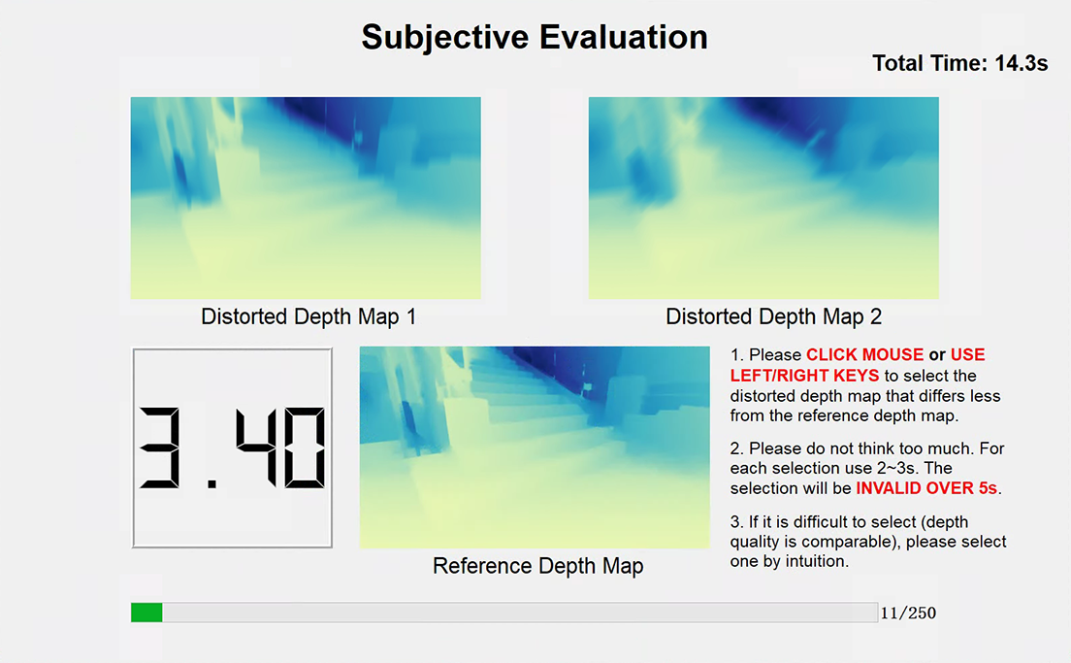Select Distorted Depth Map 1 image

coord(306,198)
